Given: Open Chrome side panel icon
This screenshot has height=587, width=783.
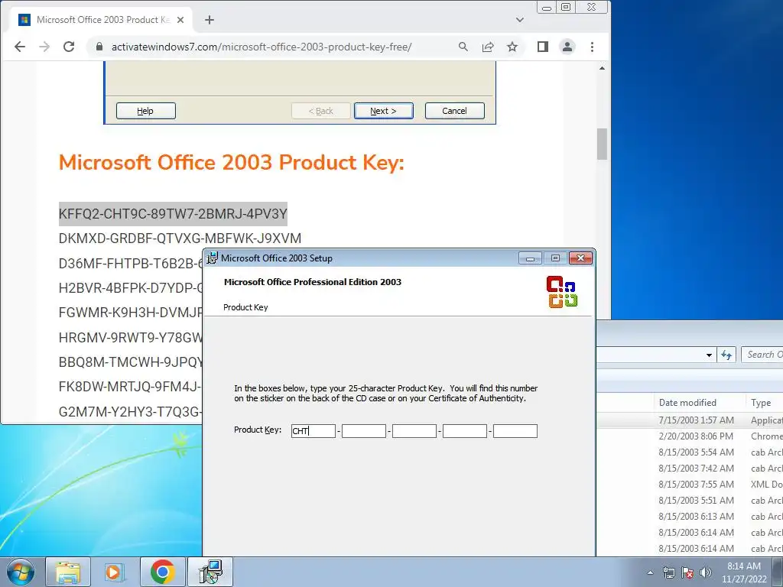Looking at the screenshot, I should pyautogui.click(x=543, y=47).
